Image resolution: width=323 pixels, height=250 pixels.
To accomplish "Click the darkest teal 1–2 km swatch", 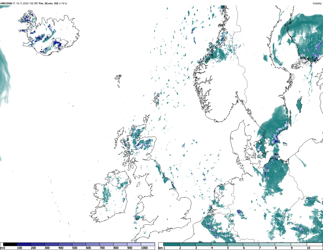I will click(x=171, y=244).
